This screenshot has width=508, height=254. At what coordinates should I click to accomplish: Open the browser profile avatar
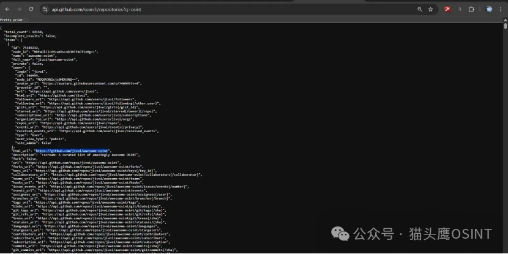(x=489, y=9)
